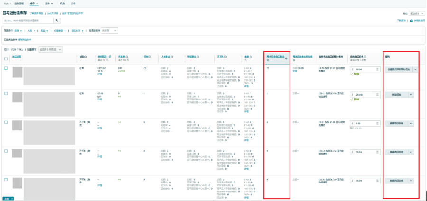Open the 了解更多信息 learn more link
427x201 pixels.
point(37,13)
